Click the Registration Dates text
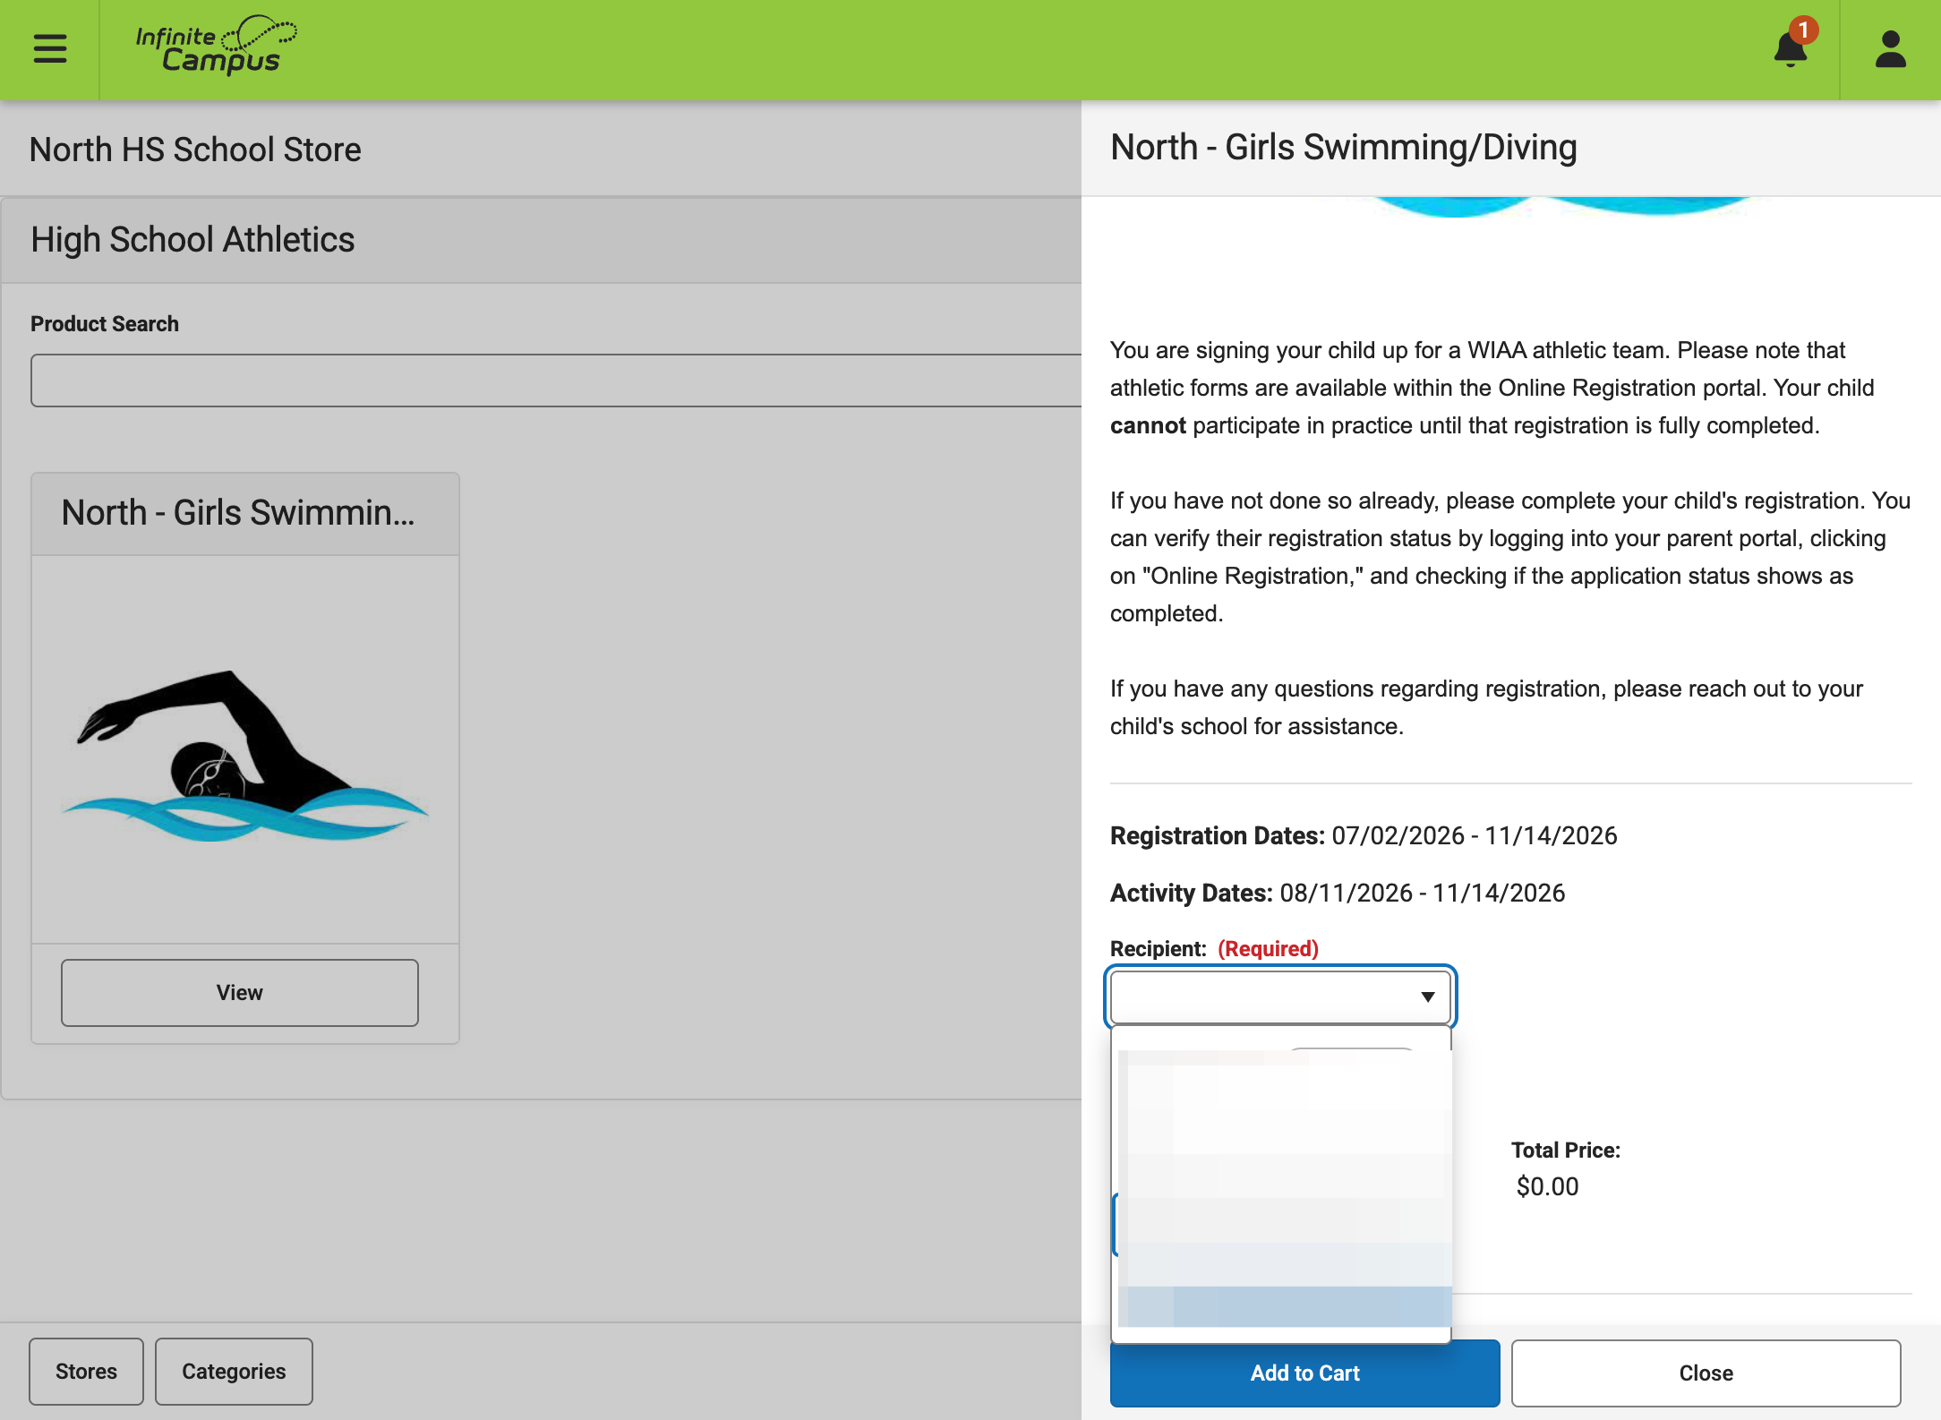 click(x=1364, y=835)
